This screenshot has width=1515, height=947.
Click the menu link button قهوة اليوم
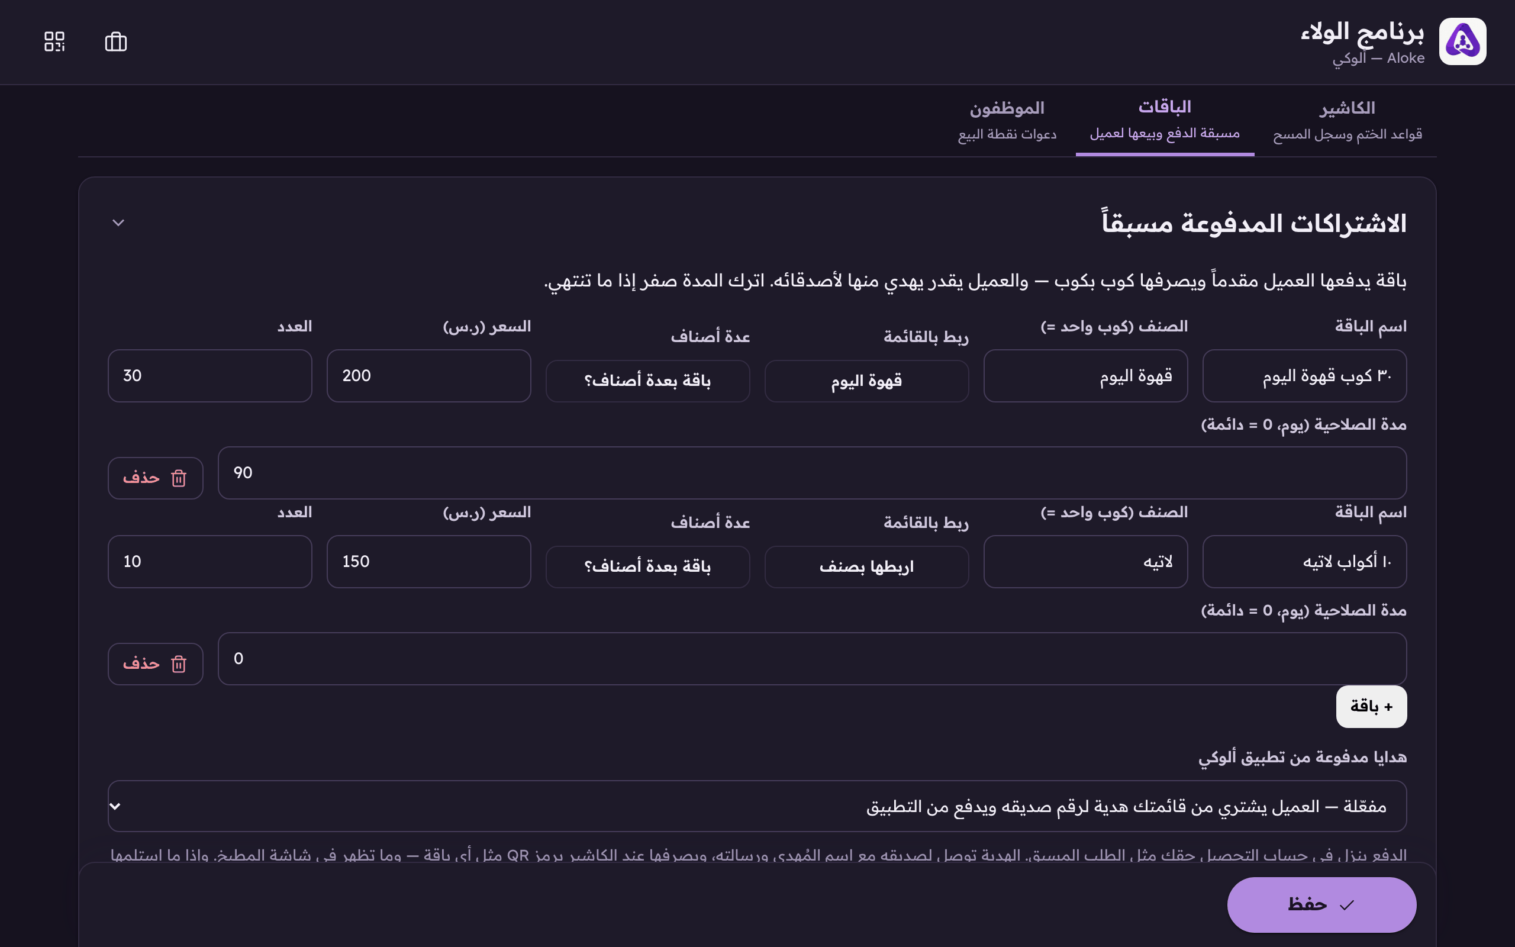point(866,381)
